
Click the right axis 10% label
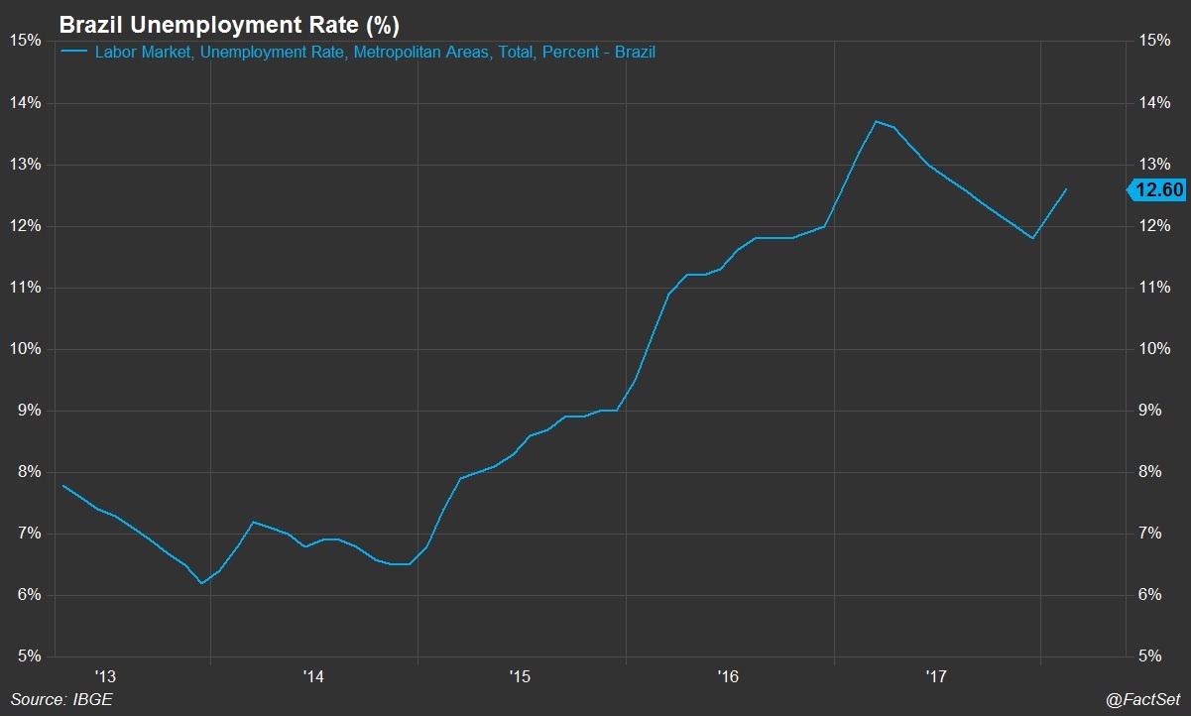click(1154, 349)
